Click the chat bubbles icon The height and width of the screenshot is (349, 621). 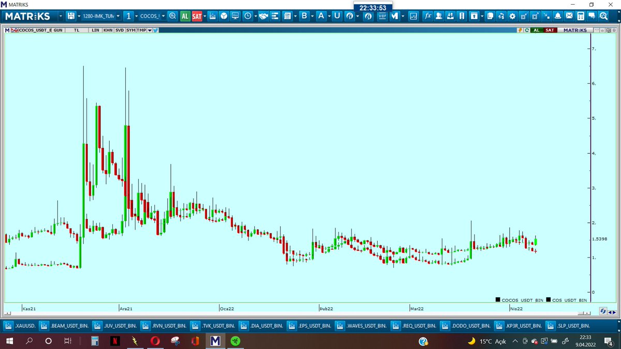point(592,16)
